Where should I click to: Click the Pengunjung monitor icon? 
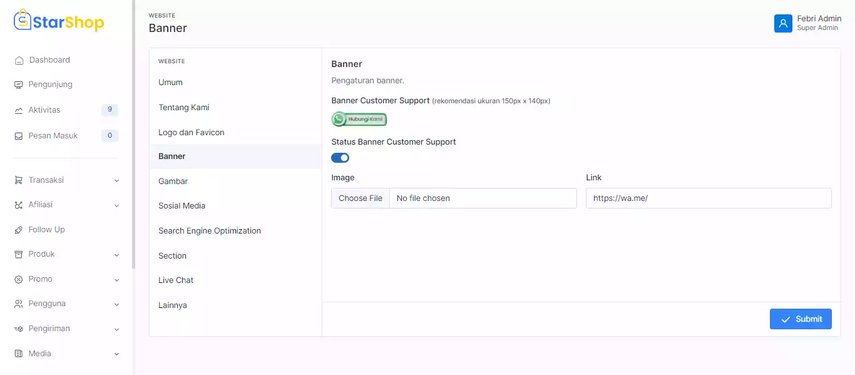(x=19, y=85)
